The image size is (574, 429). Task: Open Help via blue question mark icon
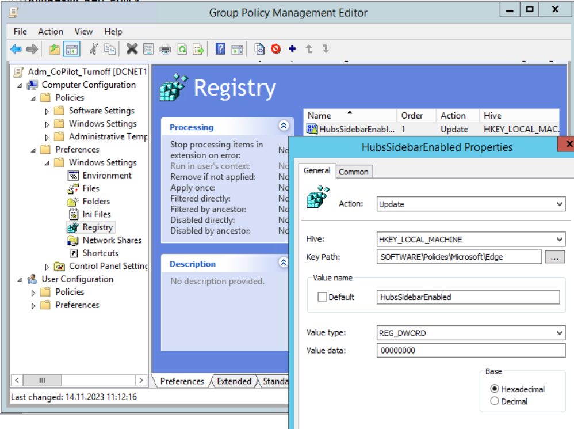tap(220, 49)
